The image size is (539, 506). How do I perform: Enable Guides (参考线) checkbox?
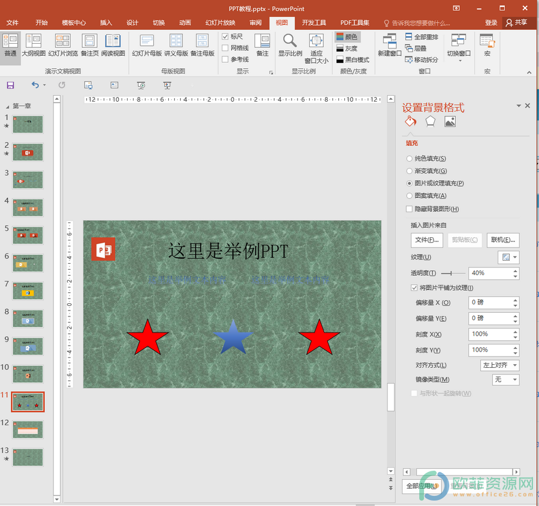225,59
